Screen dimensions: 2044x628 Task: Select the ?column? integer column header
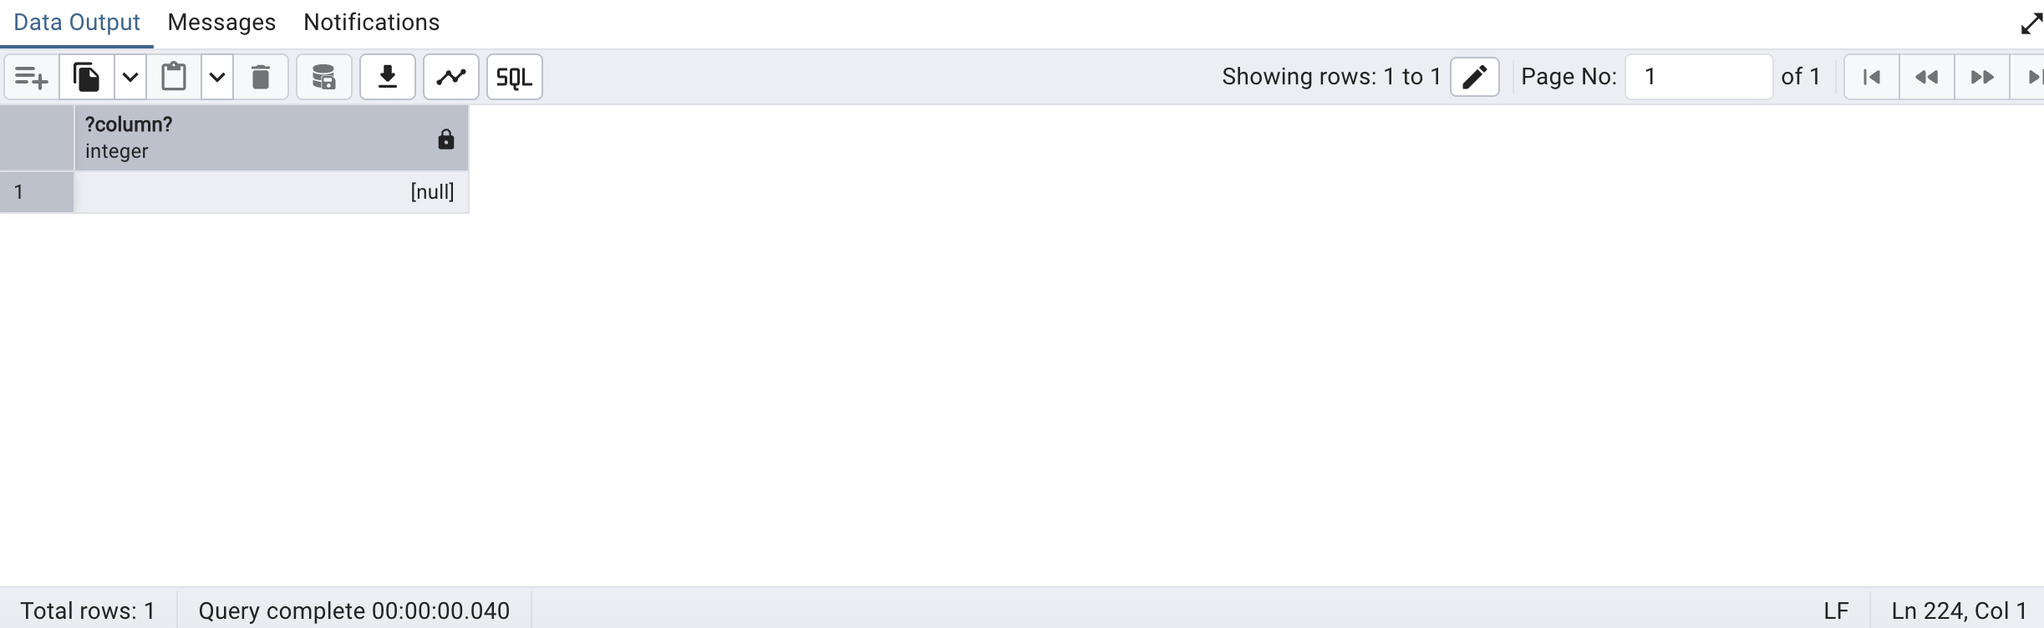tap(251, 138)
